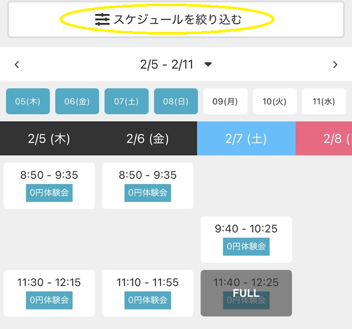This screenshot has height=329, width=352.
Task: Enable the 09(月) day filter
Action: click(x=225, y=101)
